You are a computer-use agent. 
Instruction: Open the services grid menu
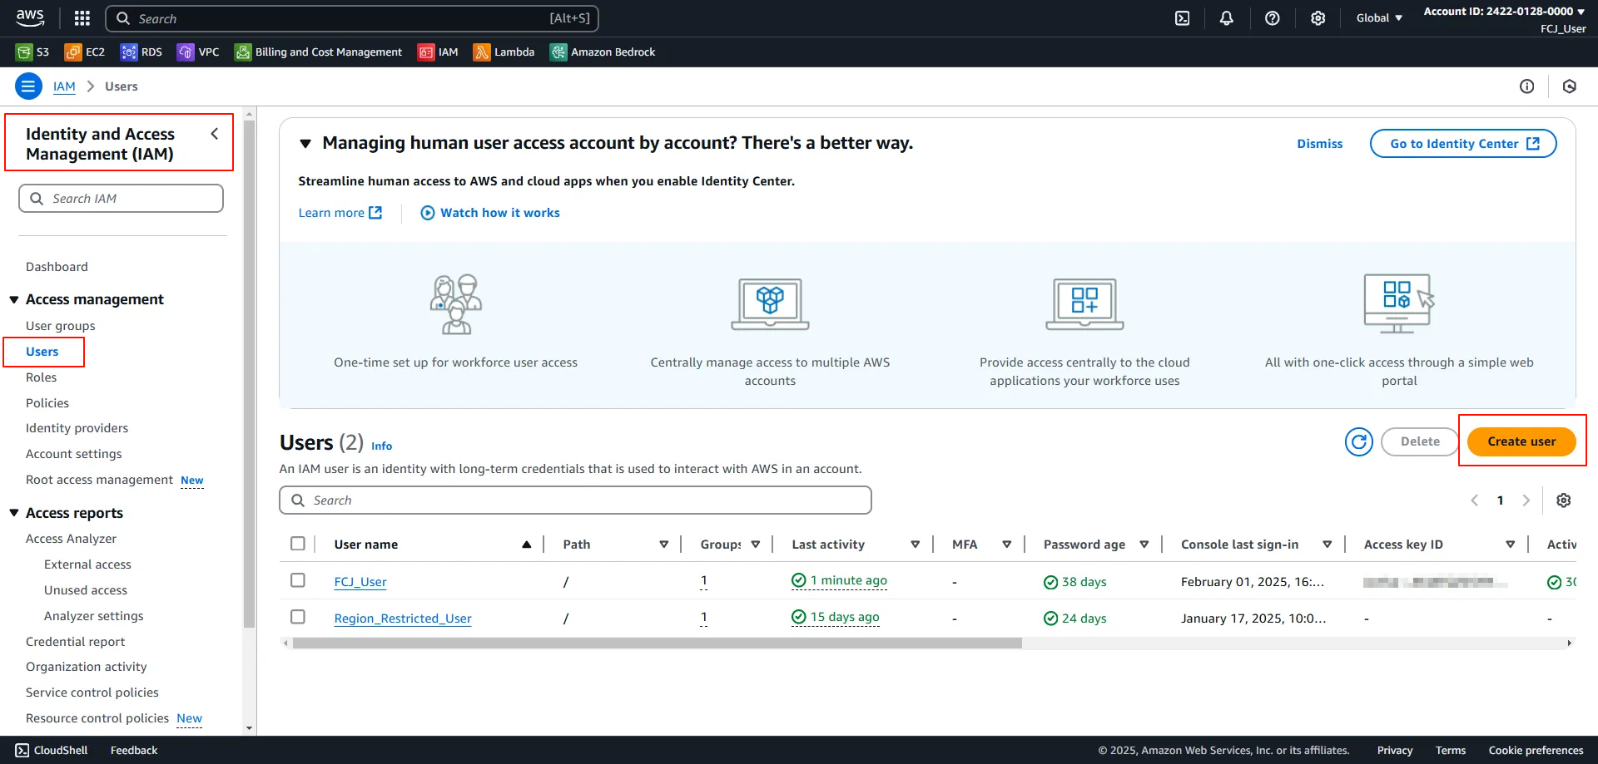pos(82,18)
